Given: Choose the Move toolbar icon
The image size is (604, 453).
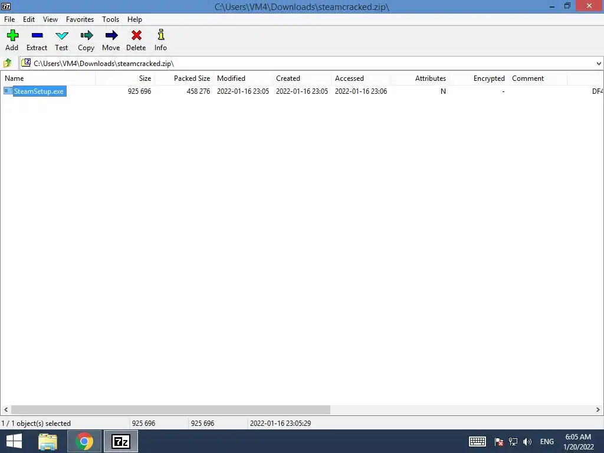Looking at the screenshot, I should (111, 35).
